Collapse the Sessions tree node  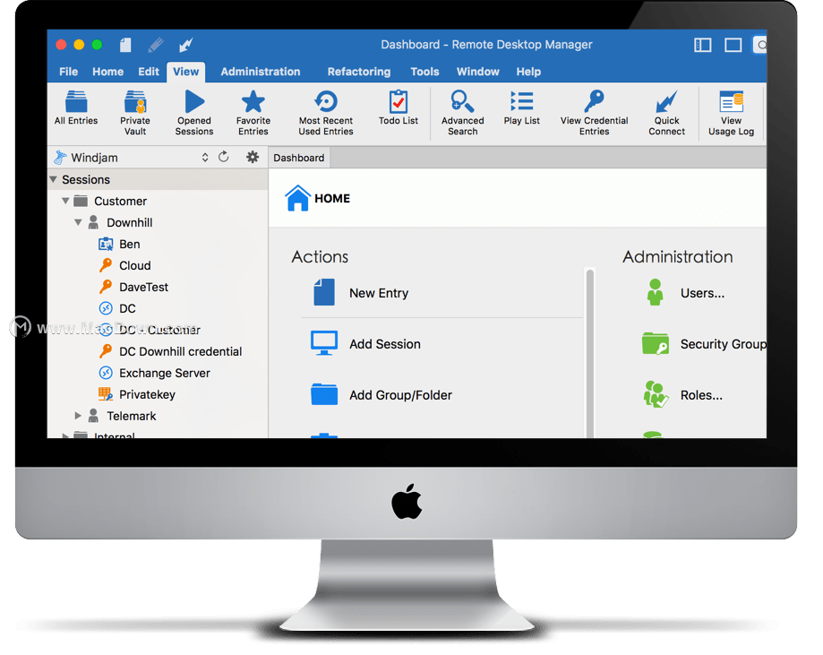53,179
